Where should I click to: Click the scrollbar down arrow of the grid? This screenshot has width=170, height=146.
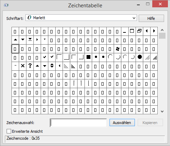162,112
